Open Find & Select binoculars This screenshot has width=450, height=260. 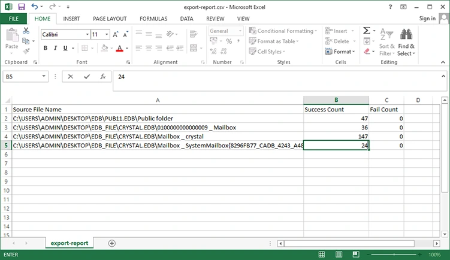[406, 41]
